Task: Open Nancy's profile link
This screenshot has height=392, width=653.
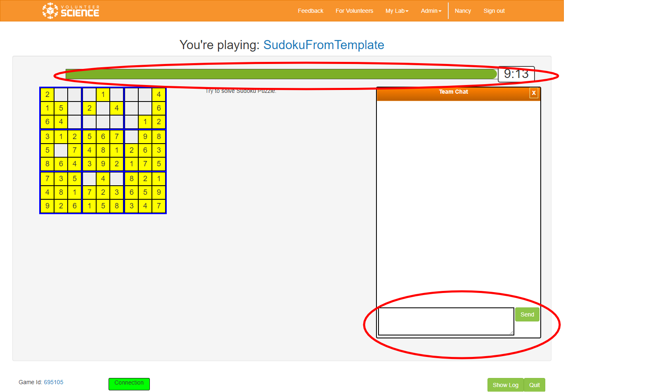Action: coord(463,11)
